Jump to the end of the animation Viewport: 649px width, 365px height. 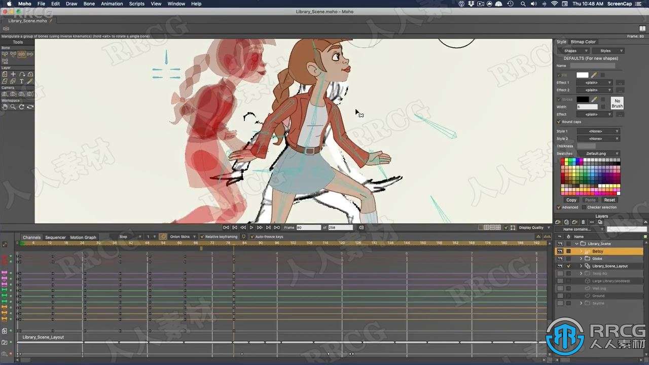(x=276, y=228)
